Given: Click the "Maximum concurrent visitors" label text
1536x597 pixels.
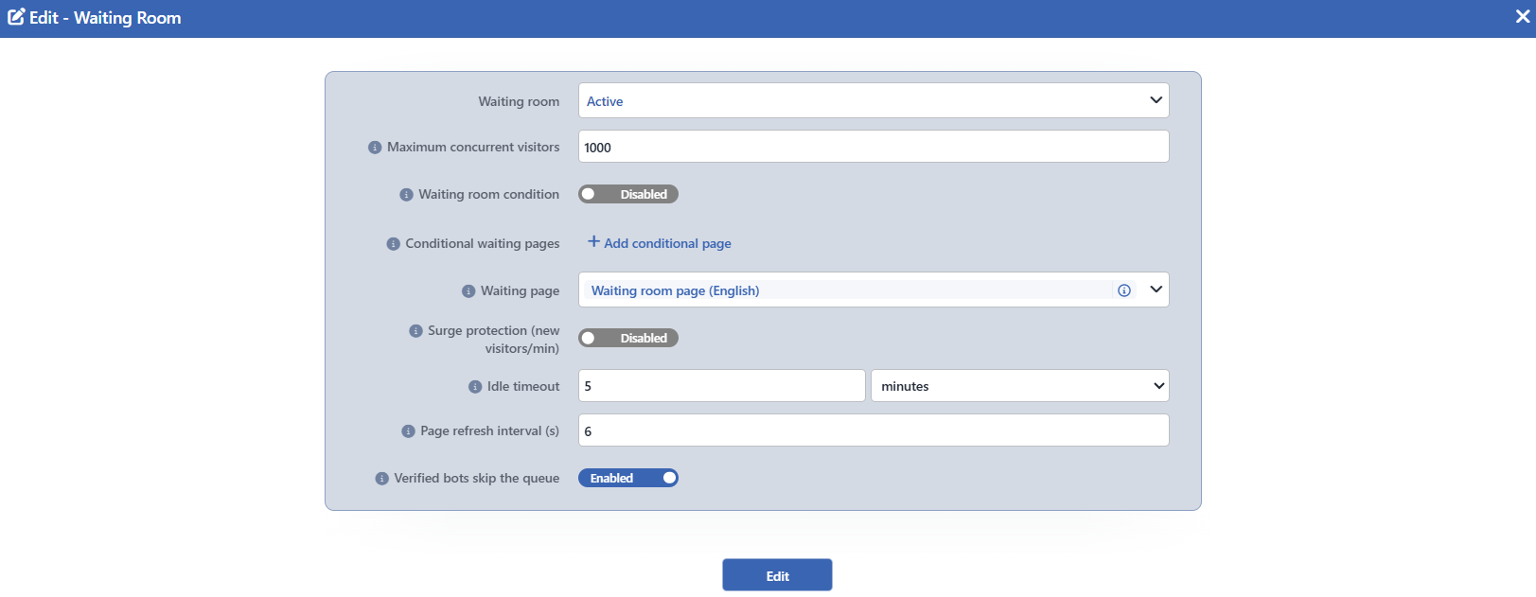Looking at the screenshot, I should [473, 148].
